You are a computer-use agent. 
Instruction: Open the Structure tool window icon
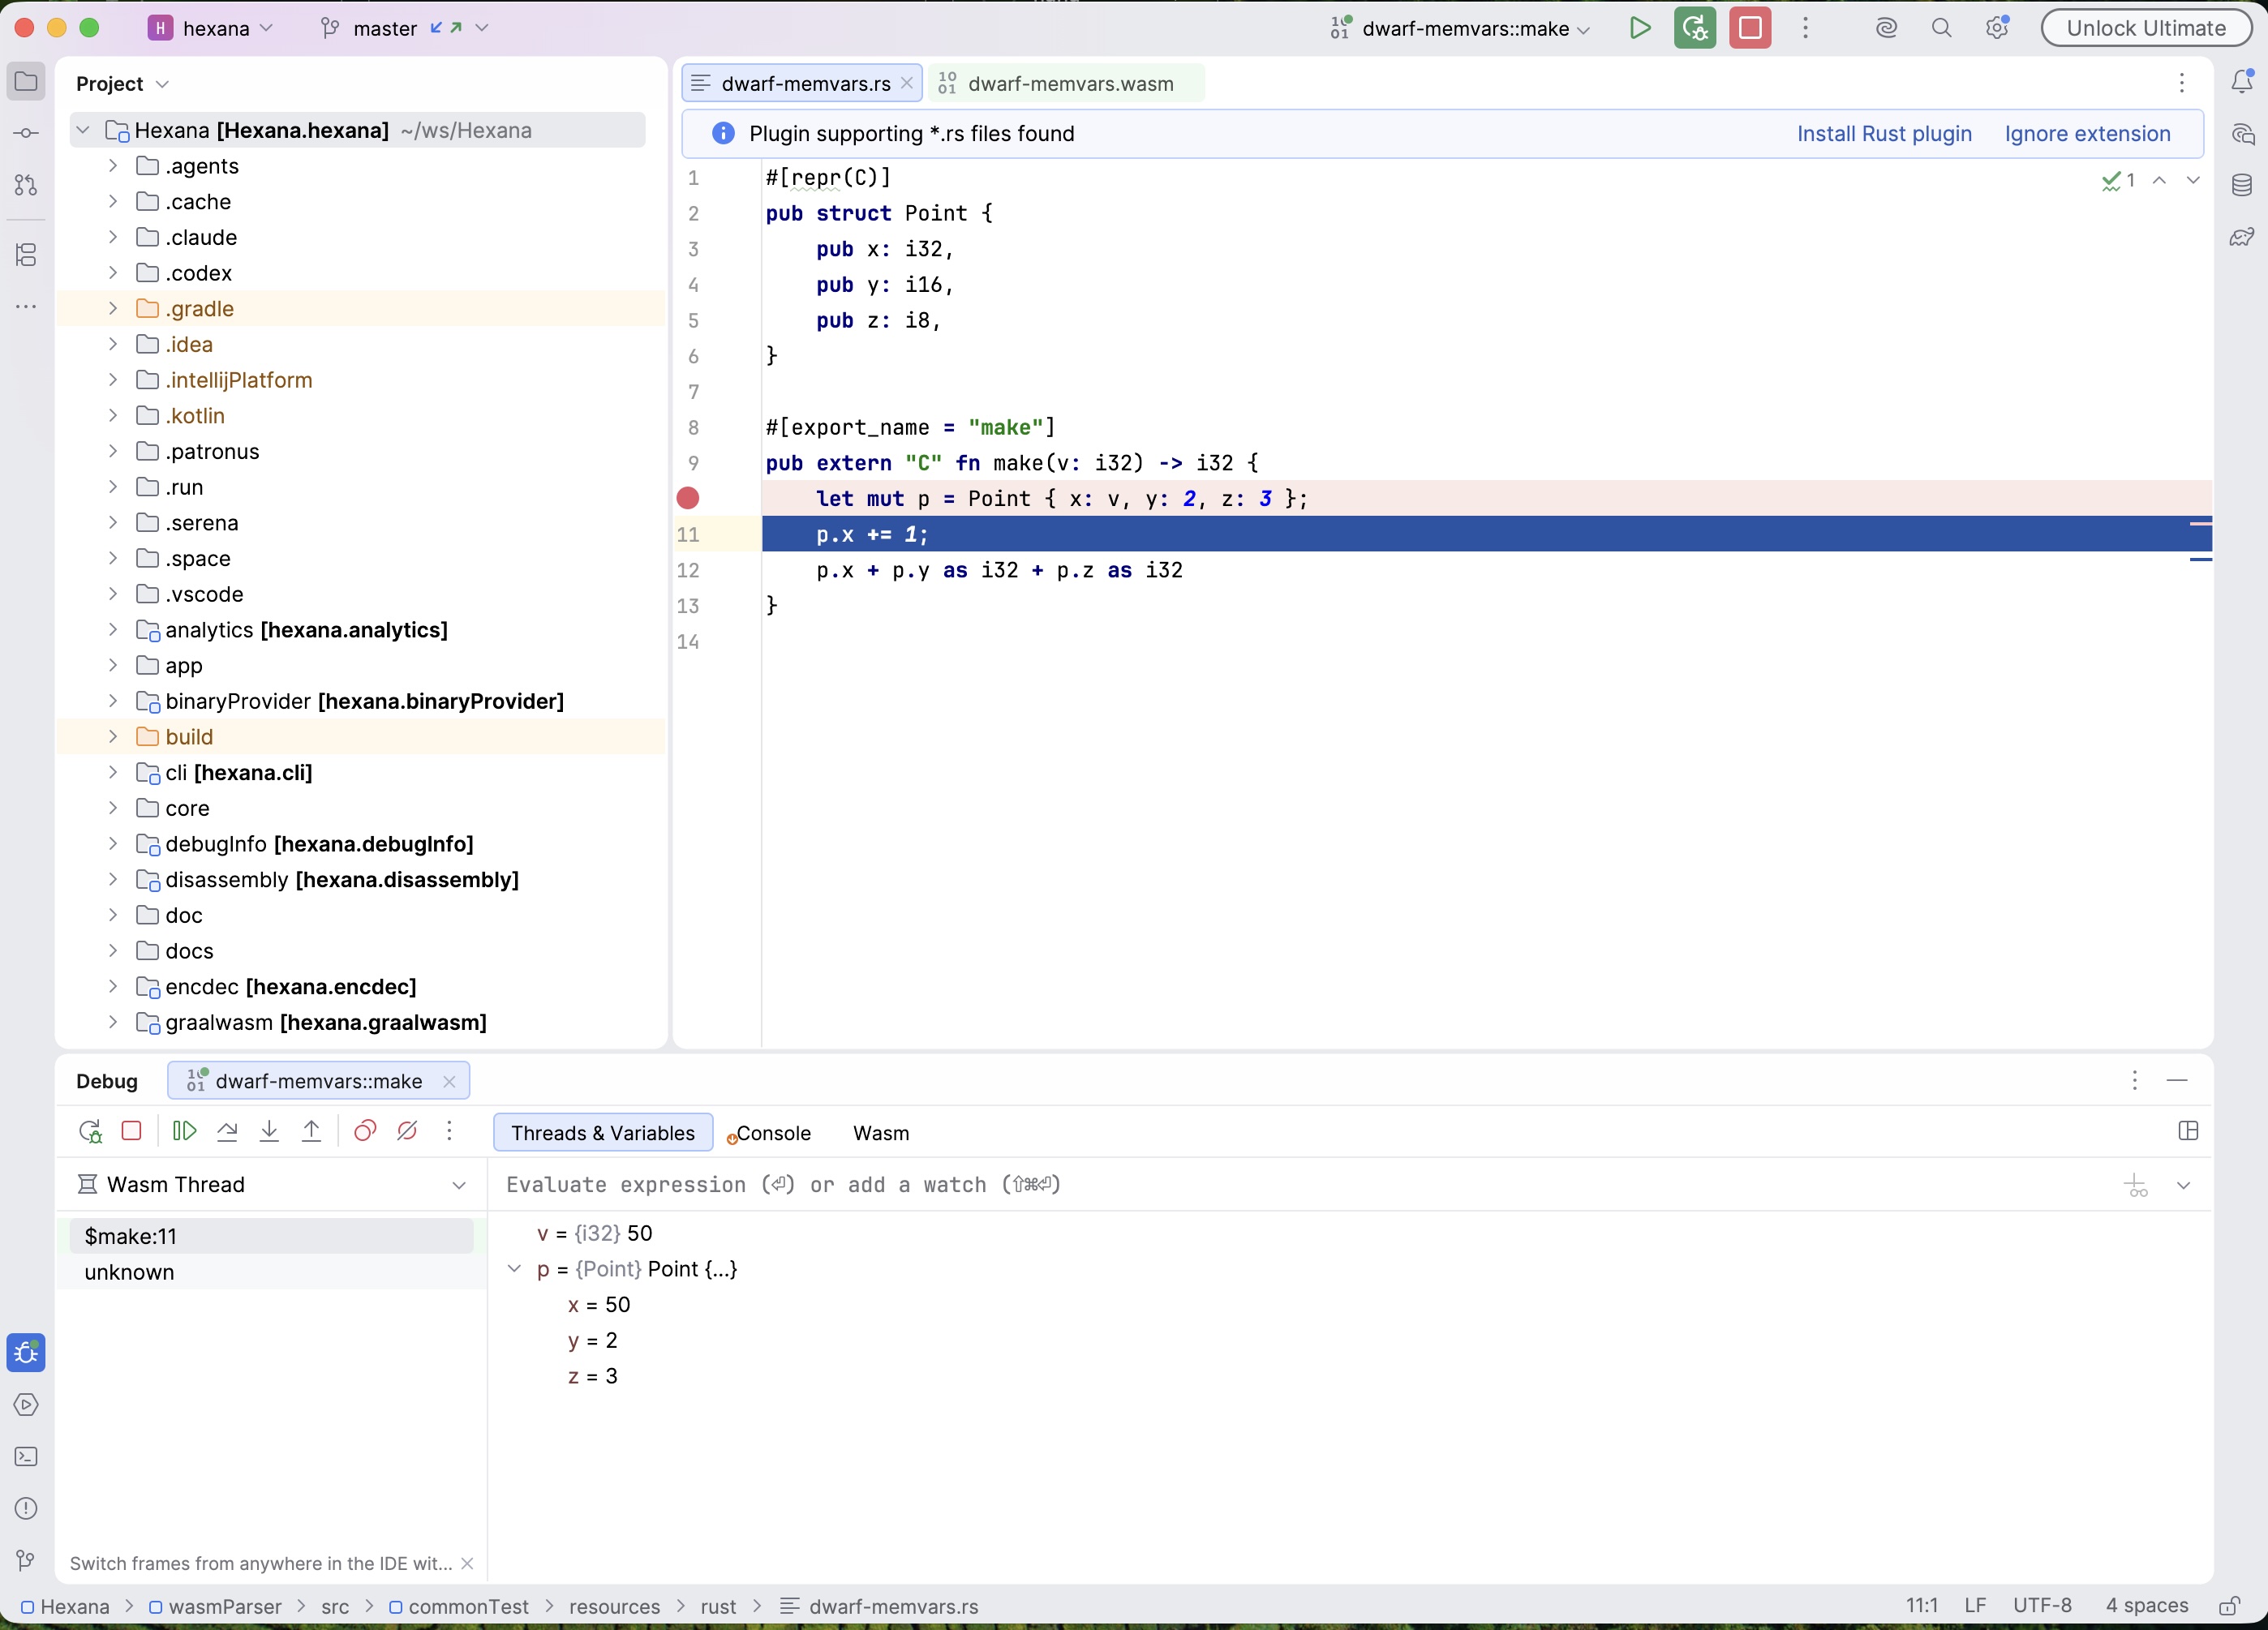pos(26,255)
